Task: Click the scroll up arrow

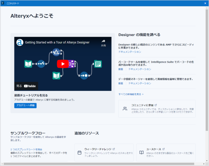Action: [x=207, y=8]
